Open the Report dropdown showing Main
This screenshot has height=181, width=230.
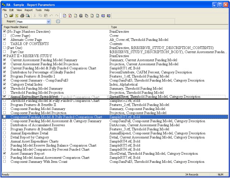(34, 22)
